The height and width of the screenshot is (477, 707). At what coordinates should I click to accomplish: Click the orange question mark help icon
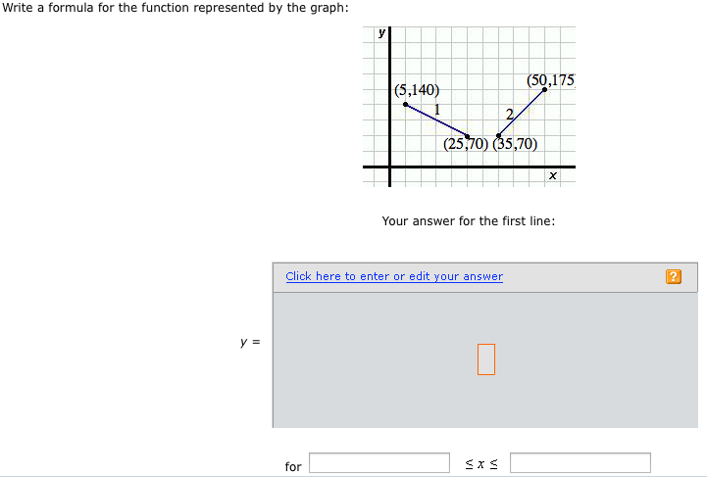(674, 276)
